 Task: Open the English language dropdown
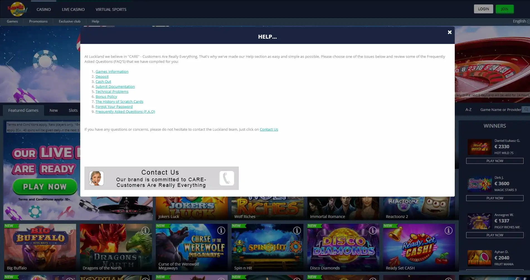tap(521, 21)
